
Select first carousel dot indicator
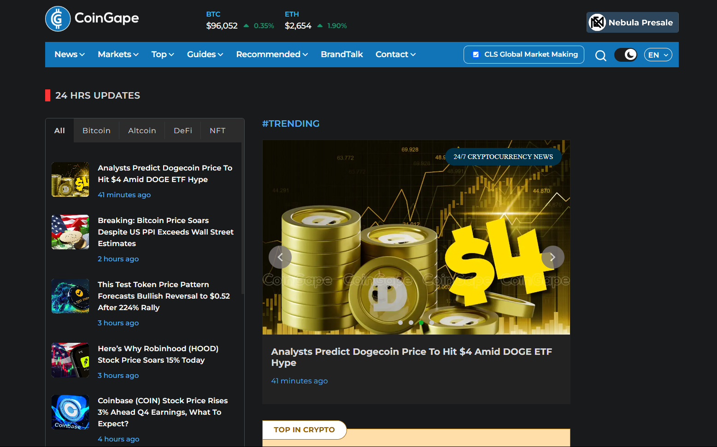pyautogui.click(x=400, y=323)
